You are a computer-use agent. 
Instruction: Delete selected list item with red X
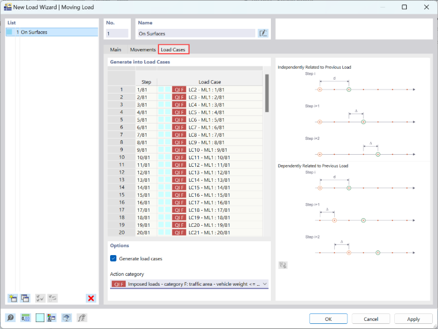pyautogui.click(x=91, y=298)
